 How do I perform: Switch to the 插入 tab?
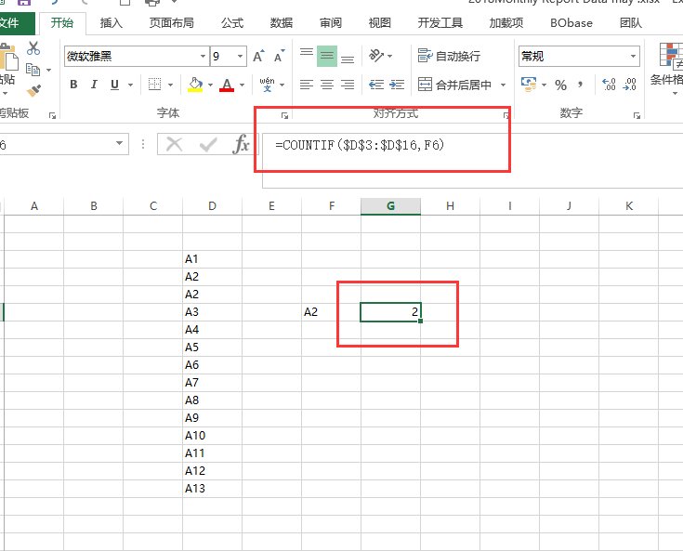click(112, 23)
